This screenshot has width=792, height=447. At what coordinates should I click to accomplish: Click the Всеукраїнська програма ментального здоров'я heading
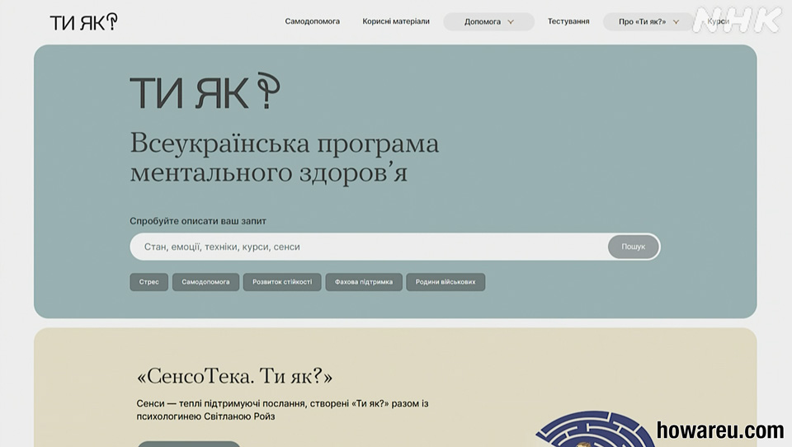pos(285,158)
